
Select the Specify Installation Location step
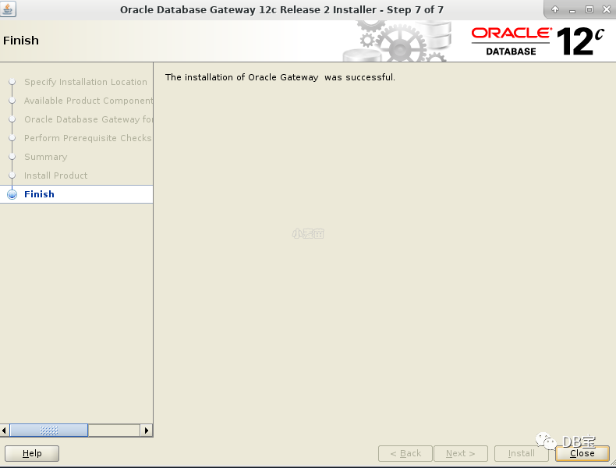pyautogui.click(x=86, y=82)
